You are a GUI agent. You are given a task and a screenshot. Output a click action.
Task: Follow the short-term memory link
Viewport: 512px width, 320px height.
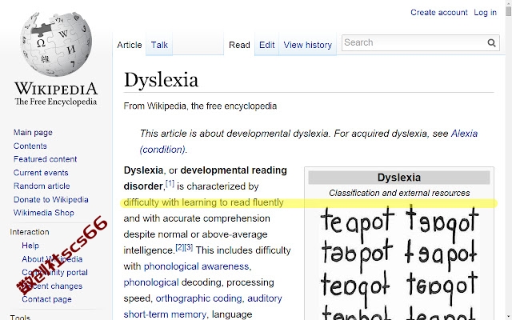[165, 314]
